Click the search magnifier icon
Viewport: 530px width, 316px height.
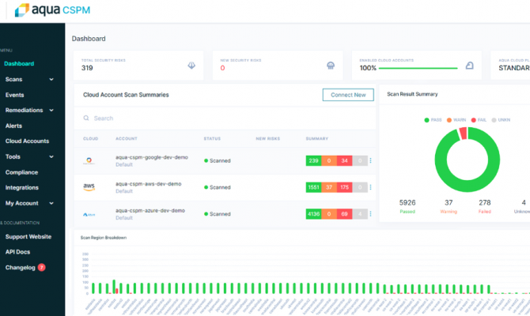pyautogui.click(x=86, y=118)
